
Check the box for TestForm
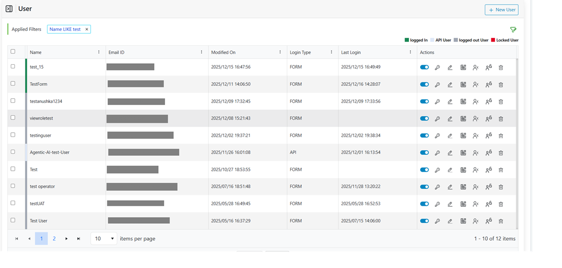[13, 83]
